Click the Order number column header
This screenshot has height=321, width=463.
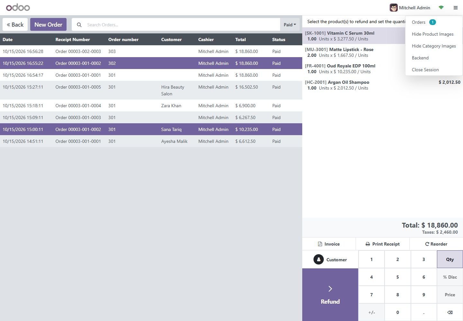coord(123,39)
